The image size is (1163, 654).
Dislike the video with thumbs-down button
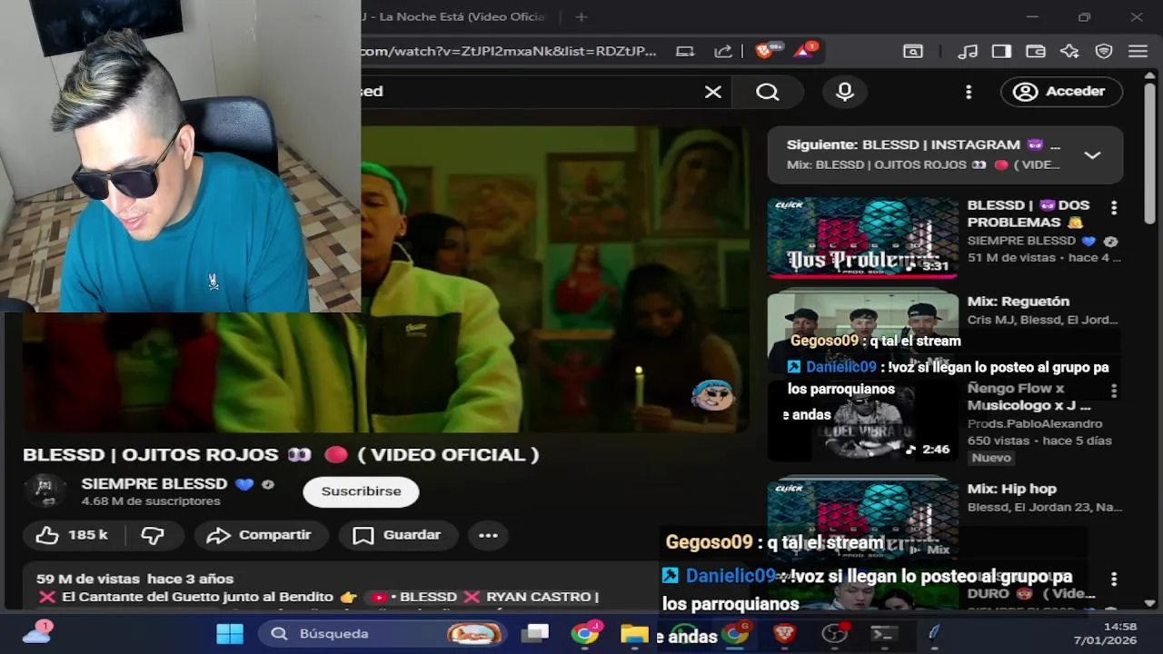[153, 535]
